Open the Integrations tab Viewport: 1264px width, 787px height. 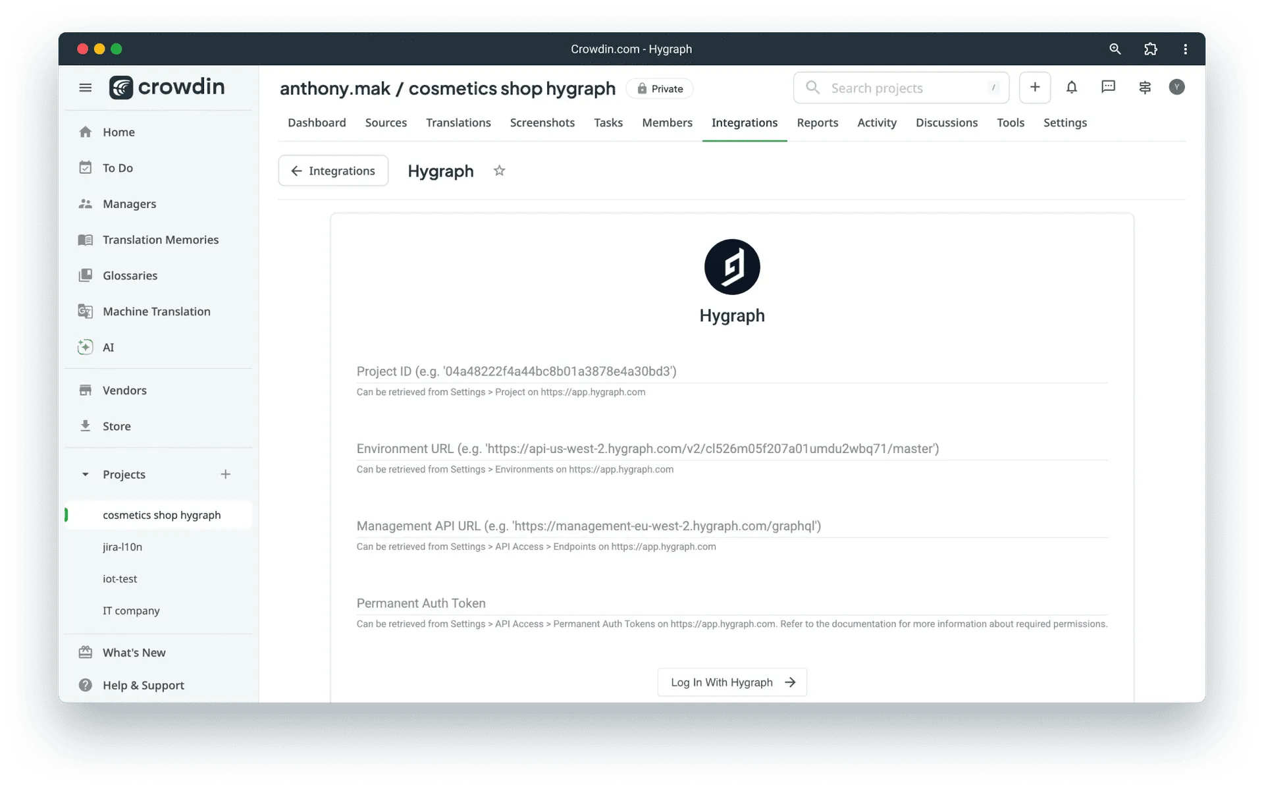tap(744, 122)
